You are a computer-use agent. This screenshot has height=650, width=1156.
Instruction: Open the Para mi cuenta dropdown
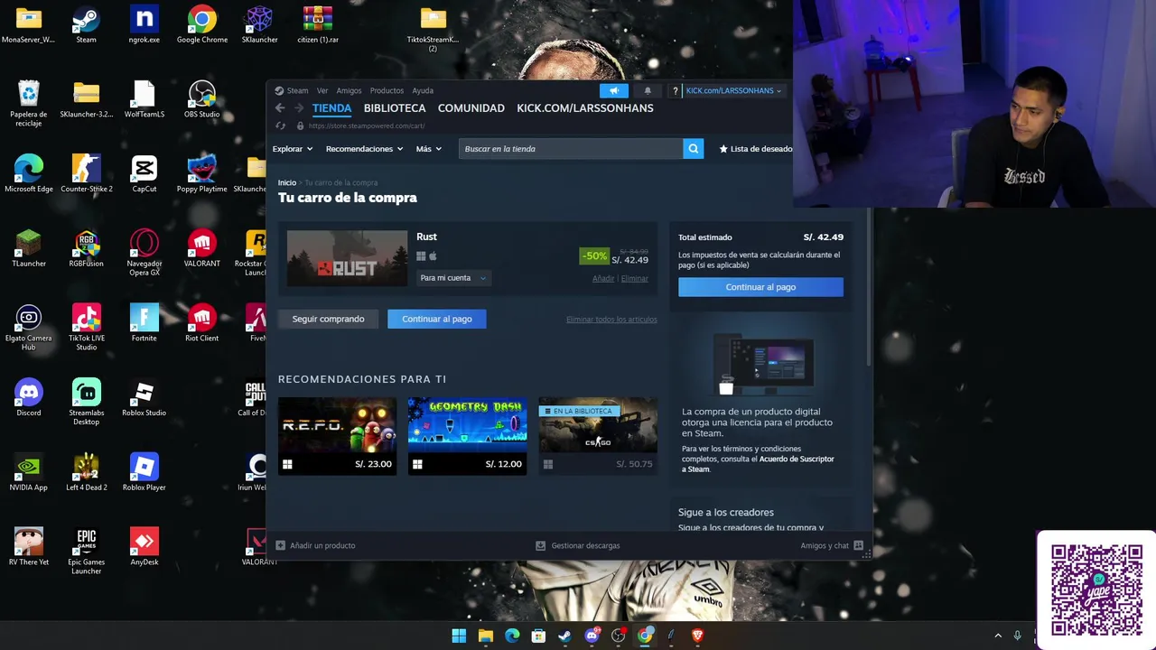click(x=452, y=278)
